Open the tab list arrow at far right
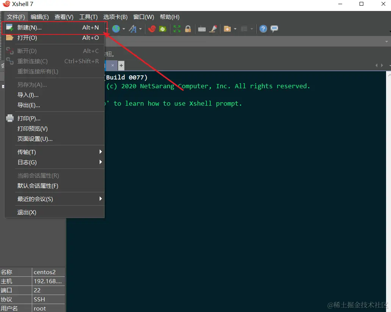Image resolution: width=391 pixels, height=312 pixels. pos(389,65)
